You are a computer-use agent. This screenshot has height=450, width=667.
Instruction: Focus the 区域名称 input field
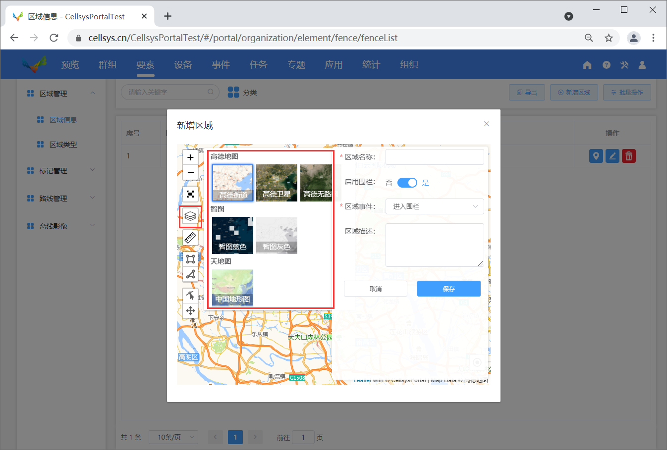pyautogui.click(x=435, y=157)
